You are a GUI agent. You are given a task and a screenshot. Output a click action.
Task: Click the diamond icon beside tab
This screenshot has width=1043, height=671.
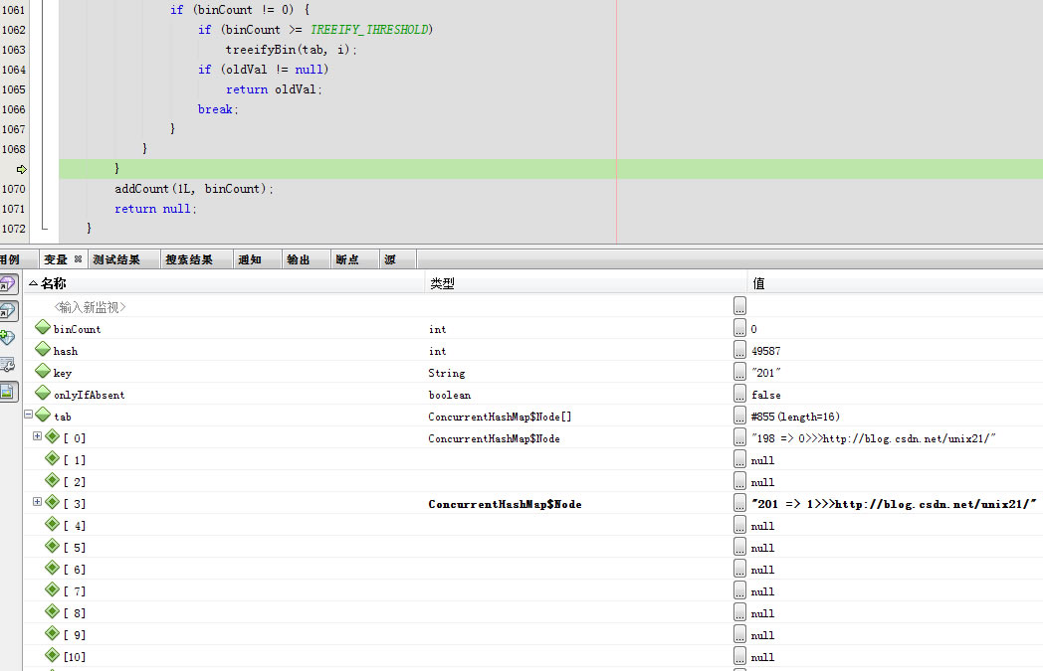[43, 415]
